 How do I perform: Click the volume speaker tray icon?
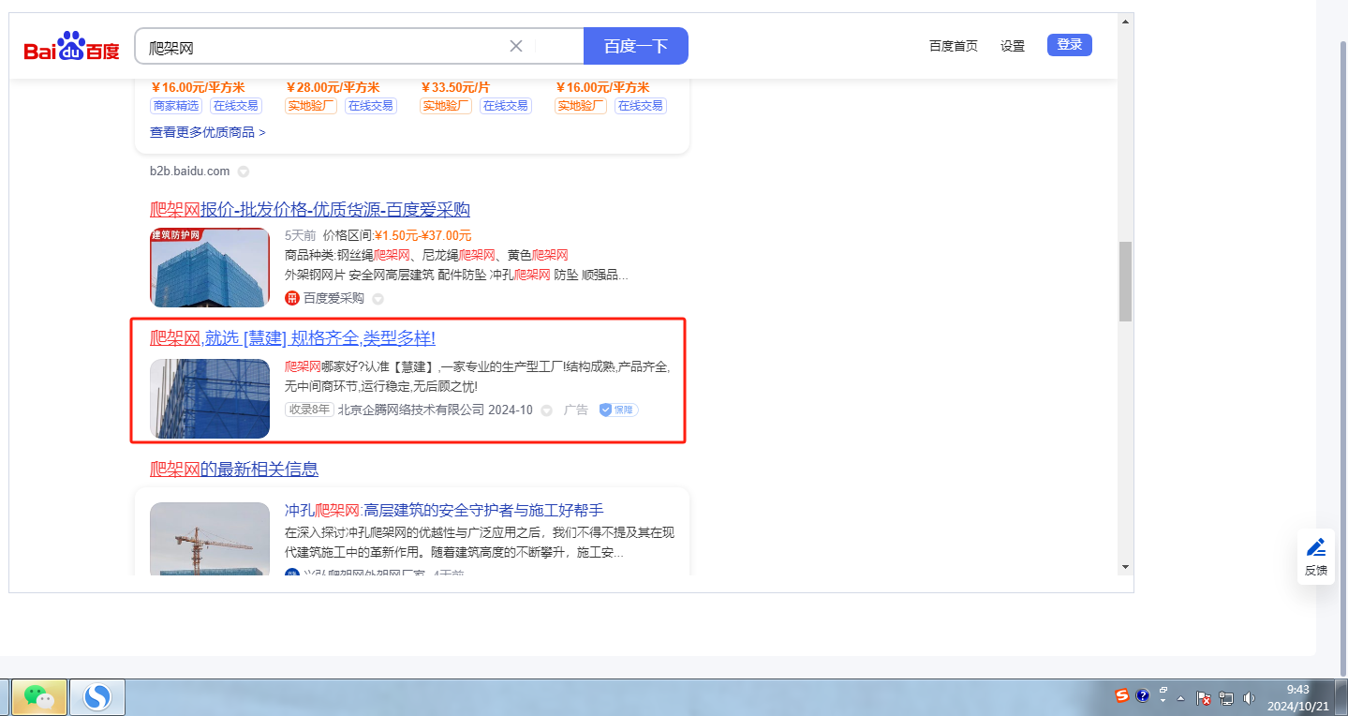(x=1249, y=697)
